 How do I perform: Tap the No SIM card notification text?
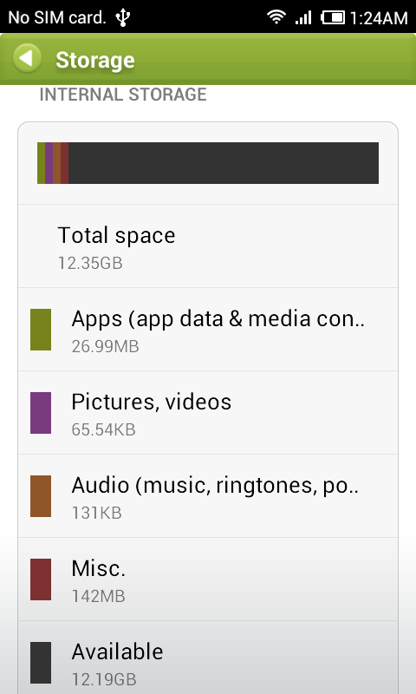pos(57,17)
